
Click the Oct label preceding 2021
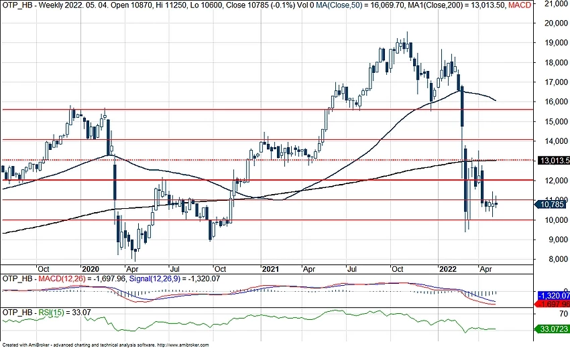click(x=220, y=269)
